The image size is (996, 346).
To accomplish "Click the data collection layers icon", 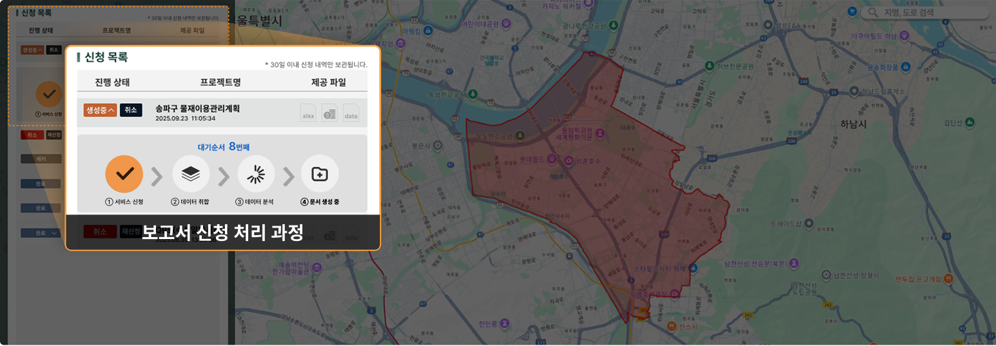I will point(191,174).
